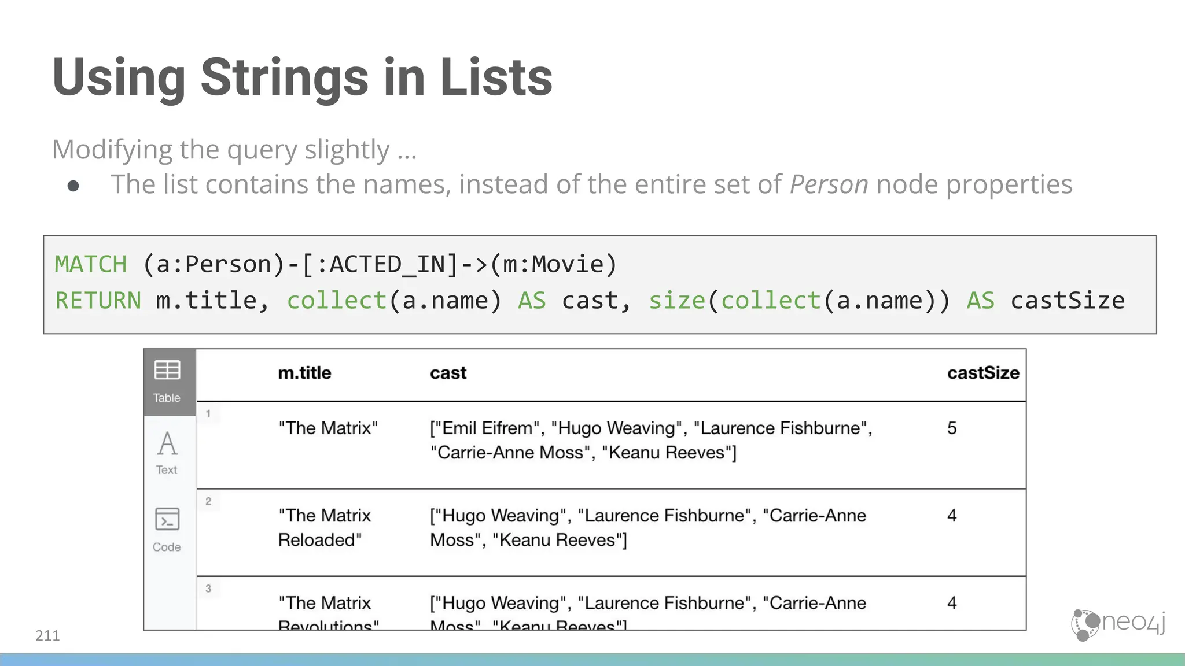This screenshot has width=1185, height=666.
Task: Click the RETURN keyword in query
Action: (98, 301)
